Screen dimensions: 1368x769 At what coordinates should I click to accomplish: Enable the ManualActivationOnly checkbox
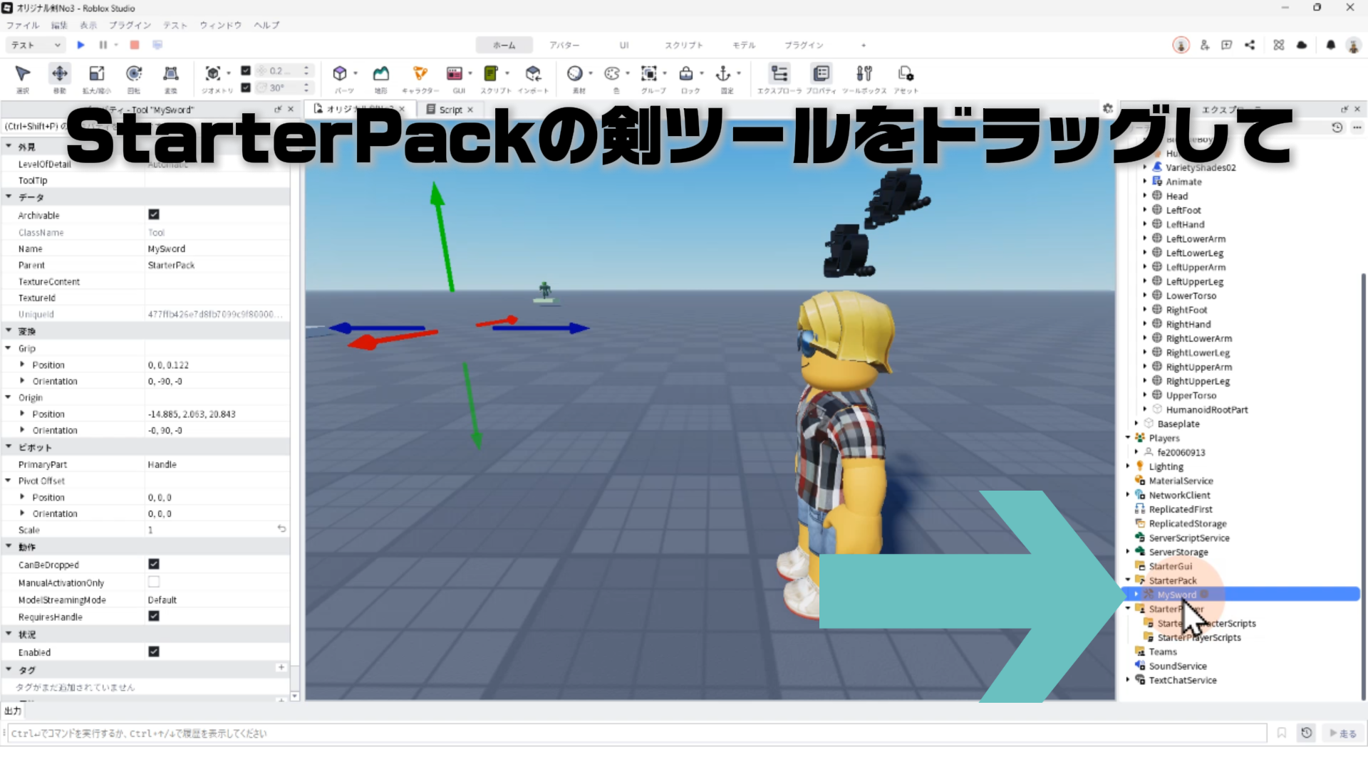tap(154, 582)
